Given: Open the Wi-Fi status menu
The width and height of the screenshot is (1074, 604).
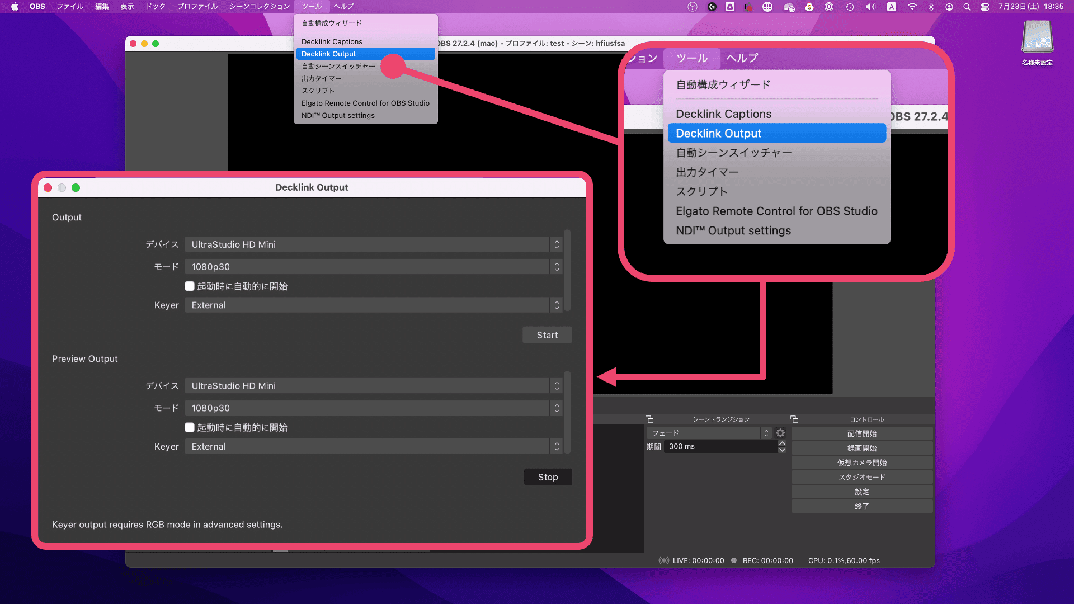Looking at the screenshot, I should [x=912, y=7].
